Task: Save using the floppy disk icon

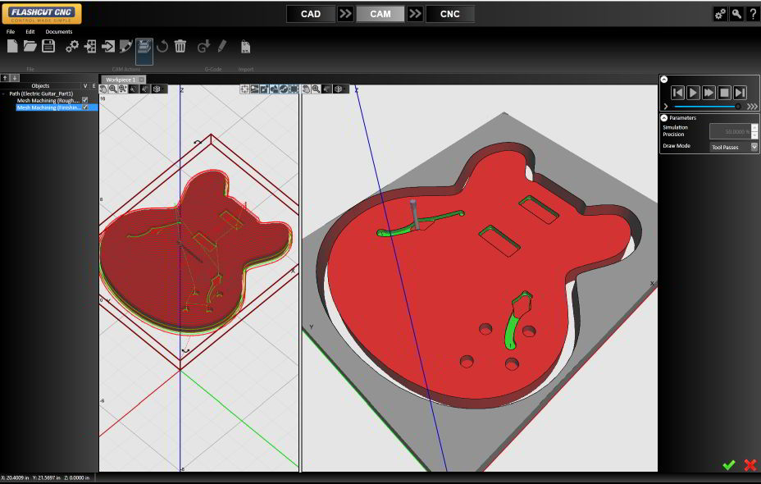Action: [x=48, y=46]
